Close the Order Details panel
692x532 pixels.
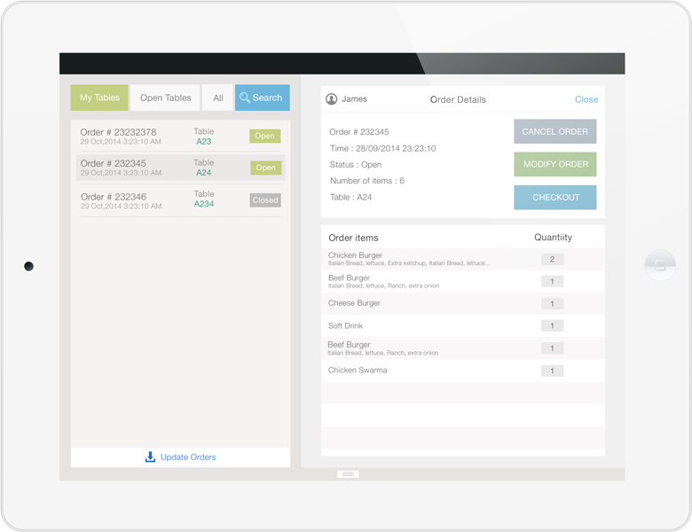coord(586,99)
